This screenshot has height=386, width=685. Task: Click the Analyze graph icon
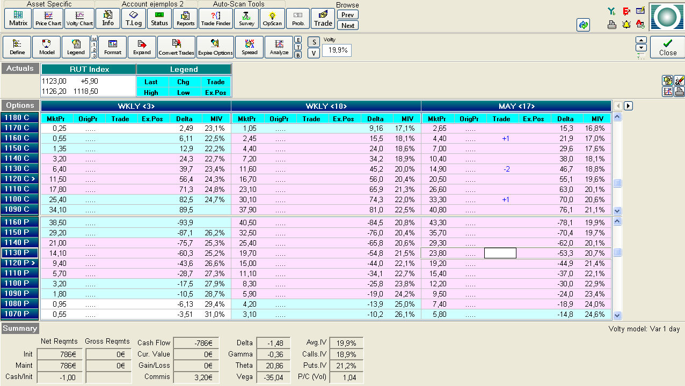pos(279,47)
